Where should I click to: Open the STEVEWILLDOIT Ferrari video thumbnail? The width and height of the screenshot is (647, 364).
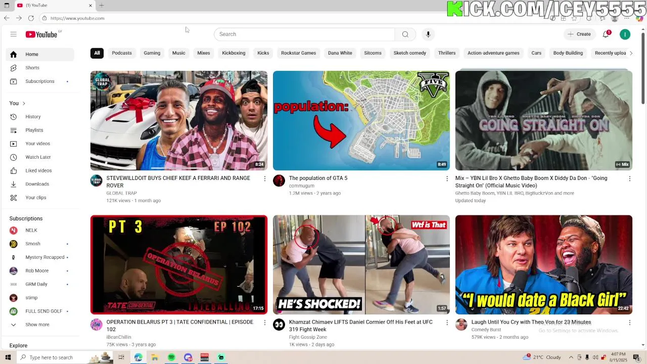coord(179,120)
